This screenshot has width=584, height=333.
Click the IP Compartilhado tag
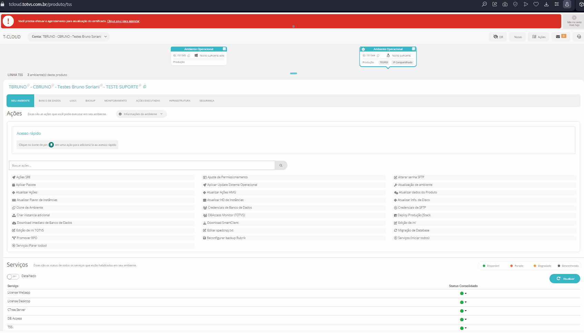point(403,63)
